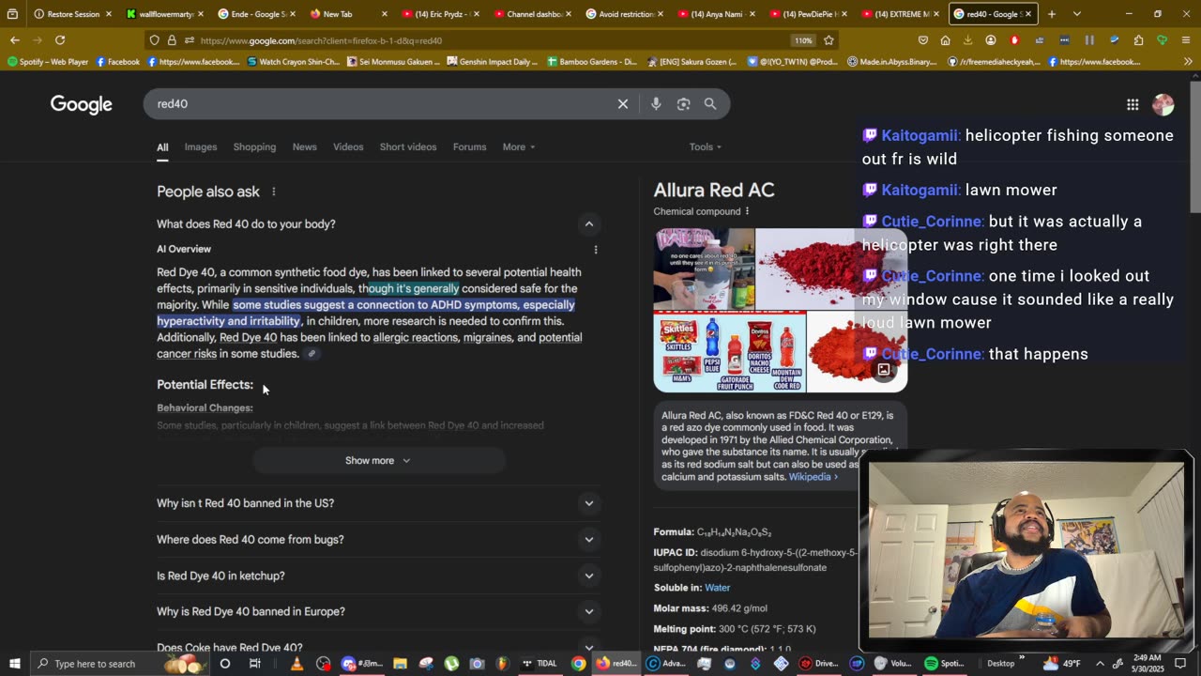Switch to Images results tab
Screen dimensions: 1201x676
[x=201, y=147]
